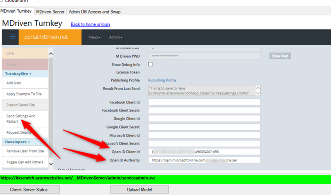Open the Views dropdown menu
The height and width of the screenshot is (195, 331).
(x=94, y=37)
